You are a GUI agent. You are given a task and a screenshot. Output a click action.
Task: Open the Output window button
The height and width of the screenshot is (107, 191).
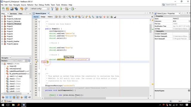tap(8, 101)
